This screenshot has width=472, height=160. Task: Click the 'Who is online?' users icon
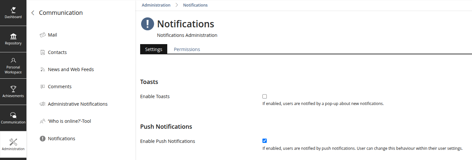point(42,121)
